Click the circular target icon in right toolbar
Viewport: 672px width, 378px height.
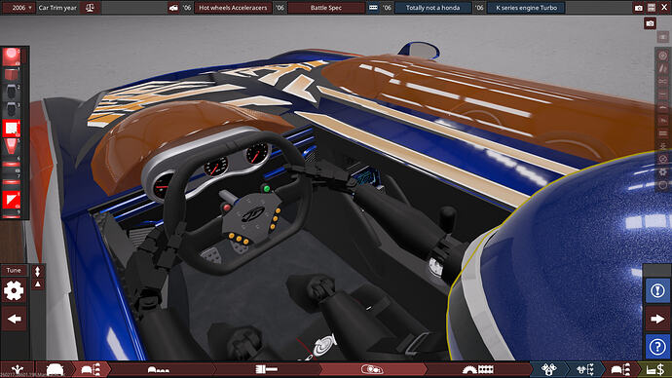click(x=662, y=56)
